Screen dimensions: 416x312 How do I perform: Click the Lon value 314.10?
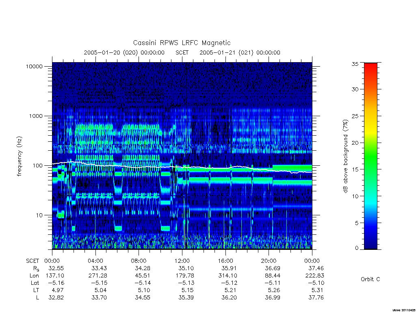click(227, 276)
